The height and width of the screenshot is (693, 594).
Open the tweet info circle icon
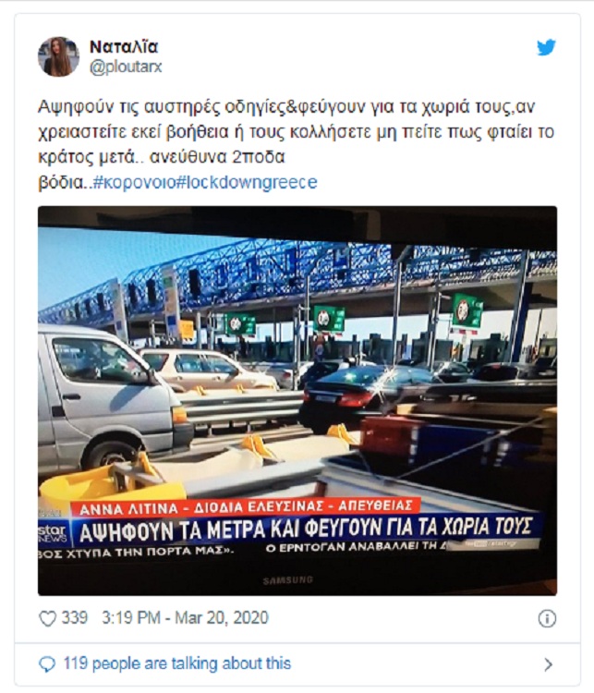[x=547, y=619]
